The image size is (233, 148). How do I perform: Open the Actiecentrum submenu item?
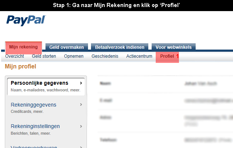coord(139,56)
